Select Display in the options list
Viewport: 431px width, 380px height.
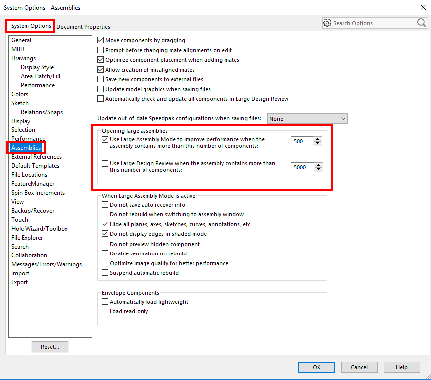tap(21, 121)
